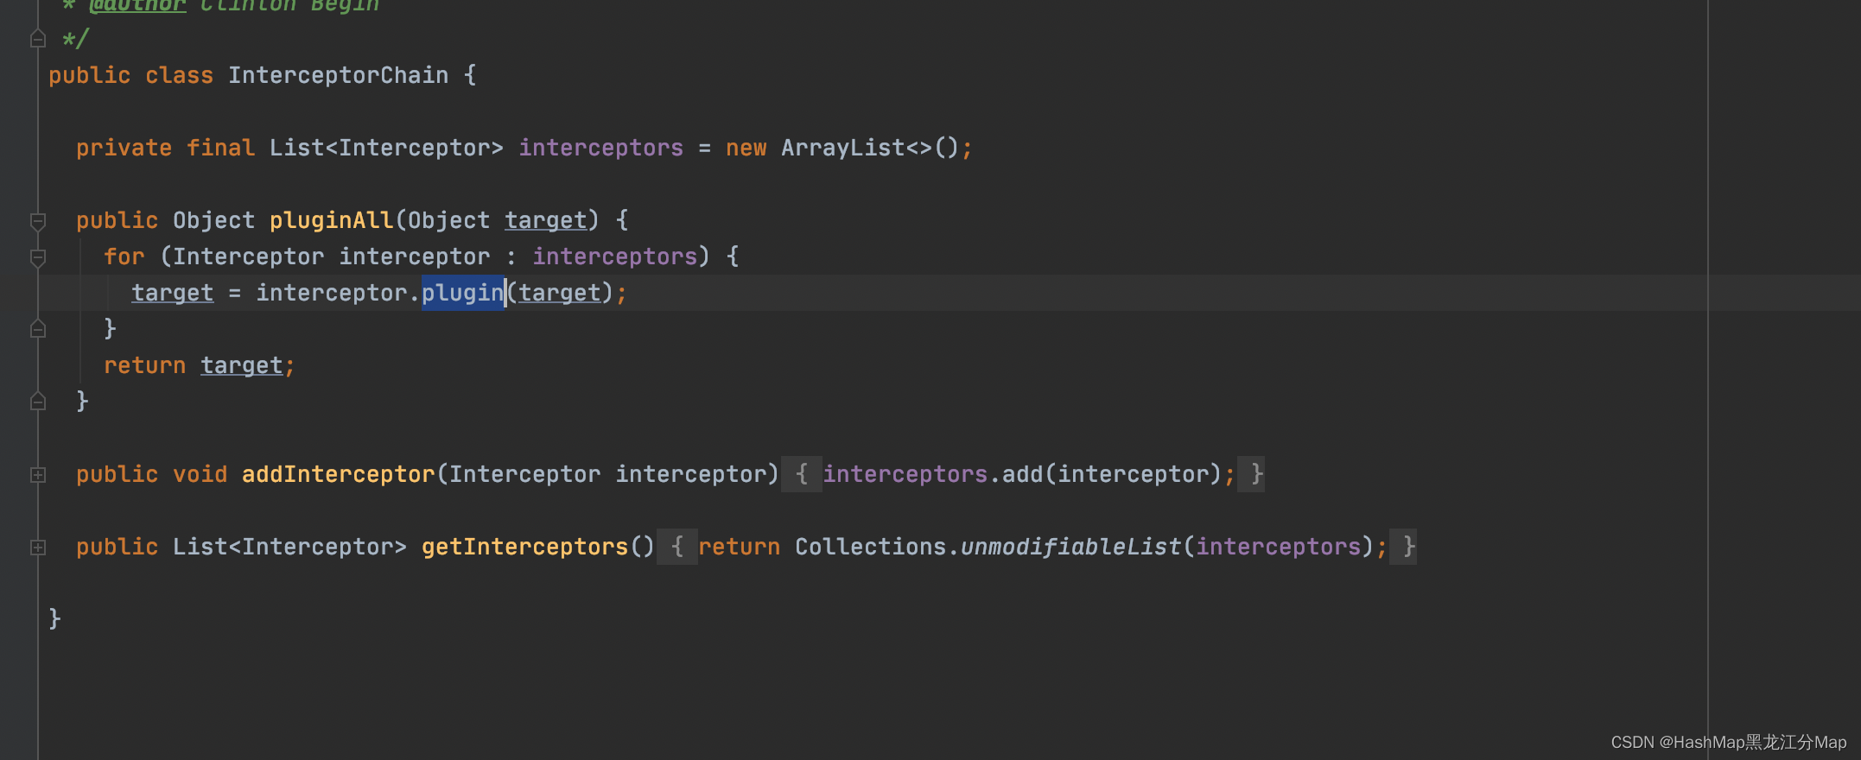Click the interceptors field declaration name
1861x760 pixels.
click(600, 148)
